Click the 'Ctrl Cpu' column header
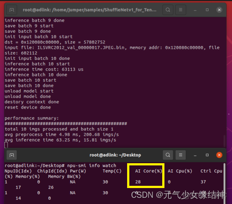The height and width of the screenshot is (204, 232). pos(212,171)
